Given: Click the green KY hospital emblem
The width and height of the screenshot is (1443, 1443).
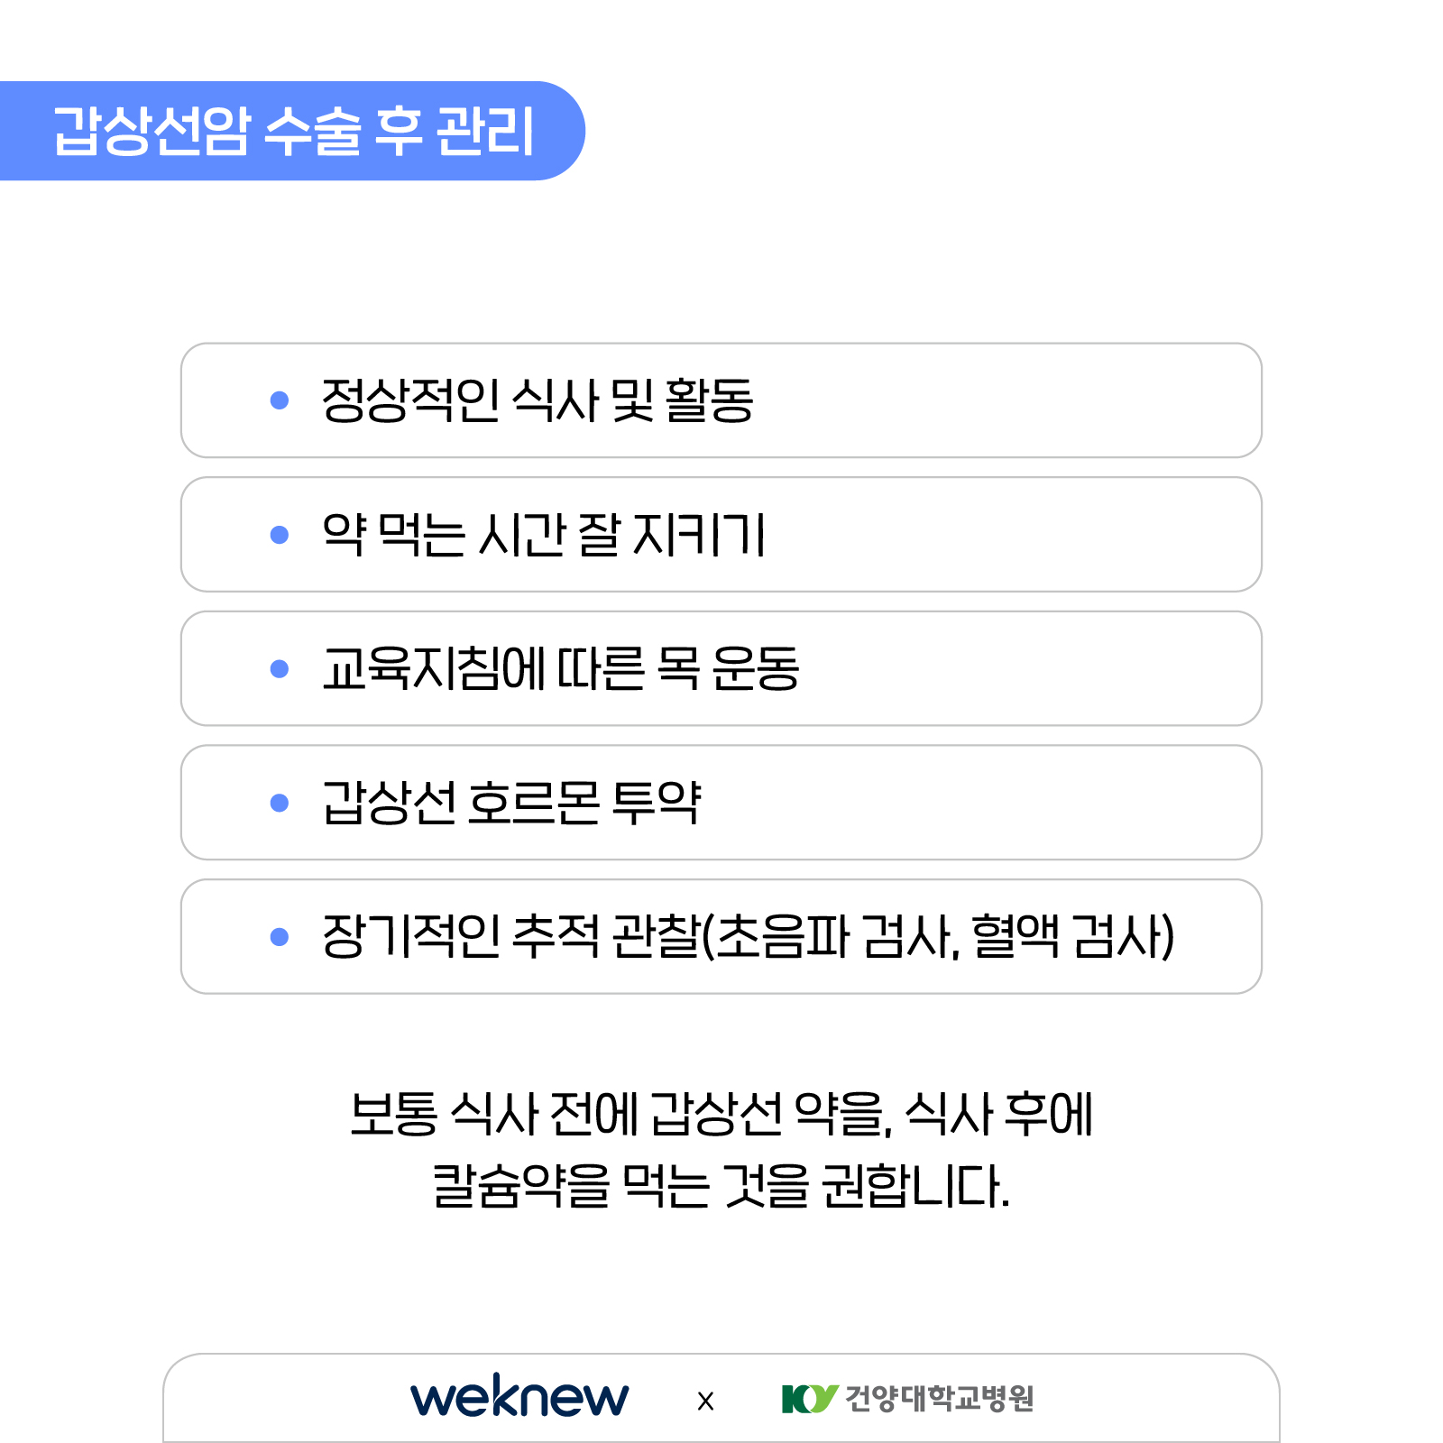Looking at the screenshot, I should point(810,1399).
